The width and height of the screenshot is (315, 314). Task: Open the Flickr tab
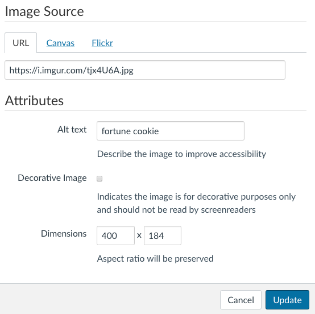coord(102,43)
